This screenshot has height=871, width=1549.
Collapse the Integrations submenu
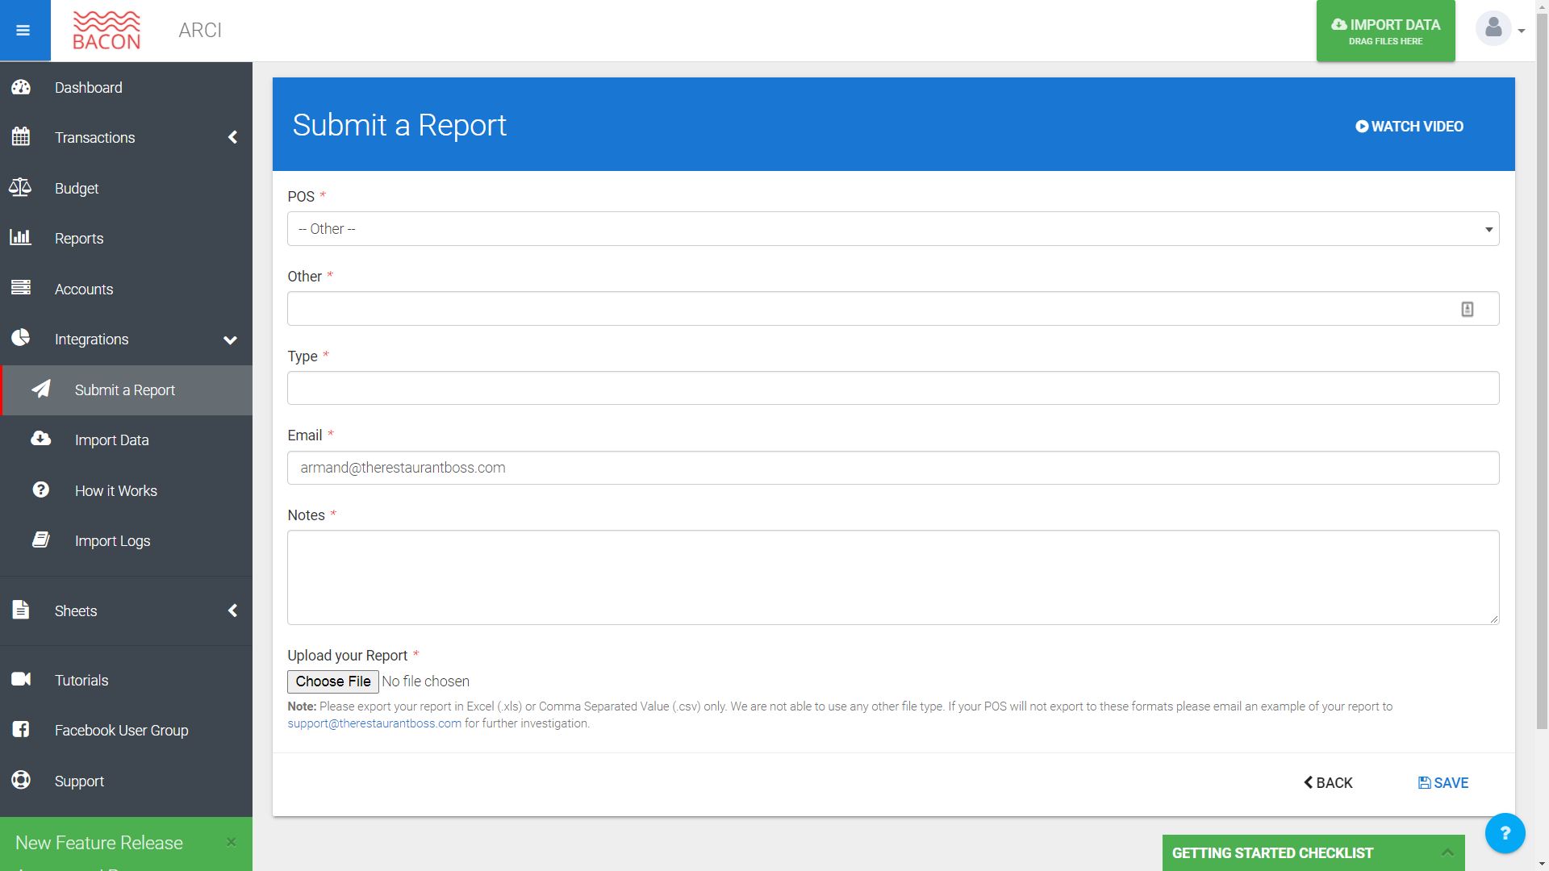click(230, 340)
